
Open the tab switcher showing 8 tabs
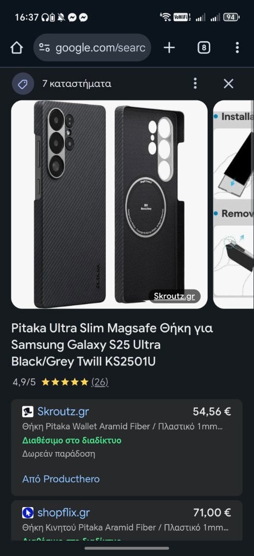[204, 47]
